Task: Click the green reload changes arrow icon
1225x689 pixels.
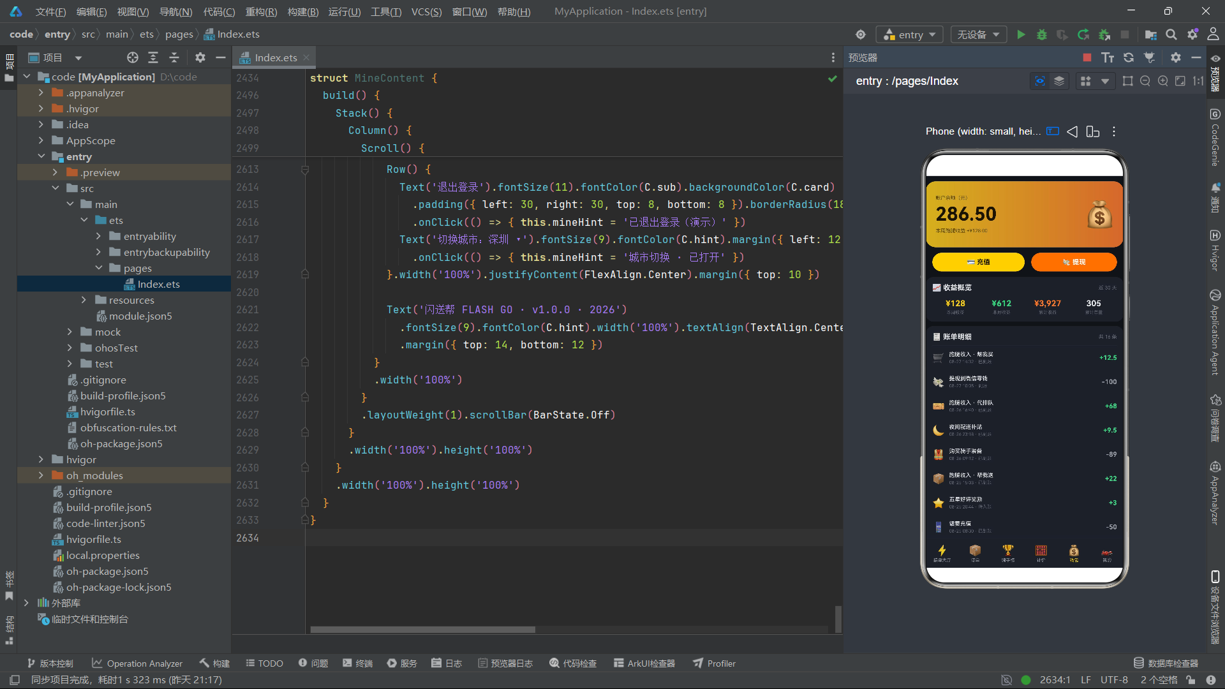Action: (x=1083, y=34)
